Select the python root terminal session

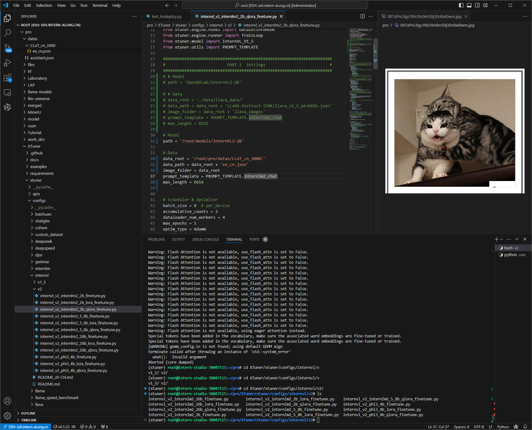point(513,255)
